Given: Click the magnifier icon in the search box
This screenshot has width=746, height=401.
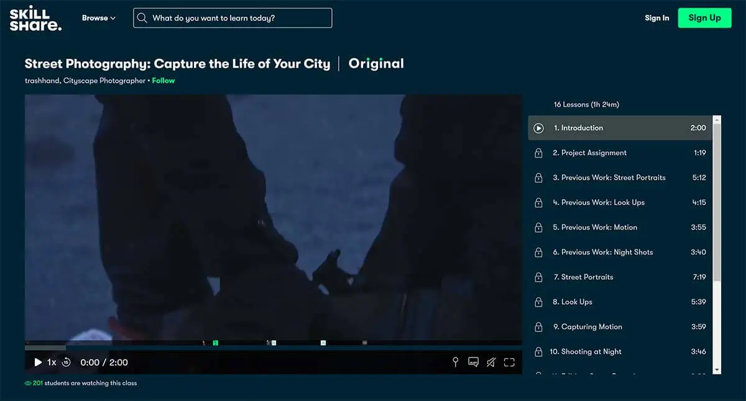Looking at the screenshot, I should pos(142,18).
